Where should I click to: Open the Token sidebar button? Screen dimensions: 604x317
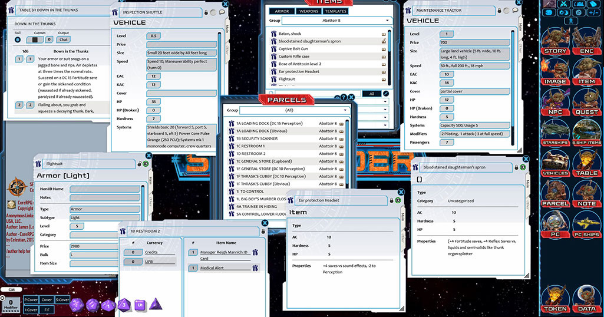point(555,299)
